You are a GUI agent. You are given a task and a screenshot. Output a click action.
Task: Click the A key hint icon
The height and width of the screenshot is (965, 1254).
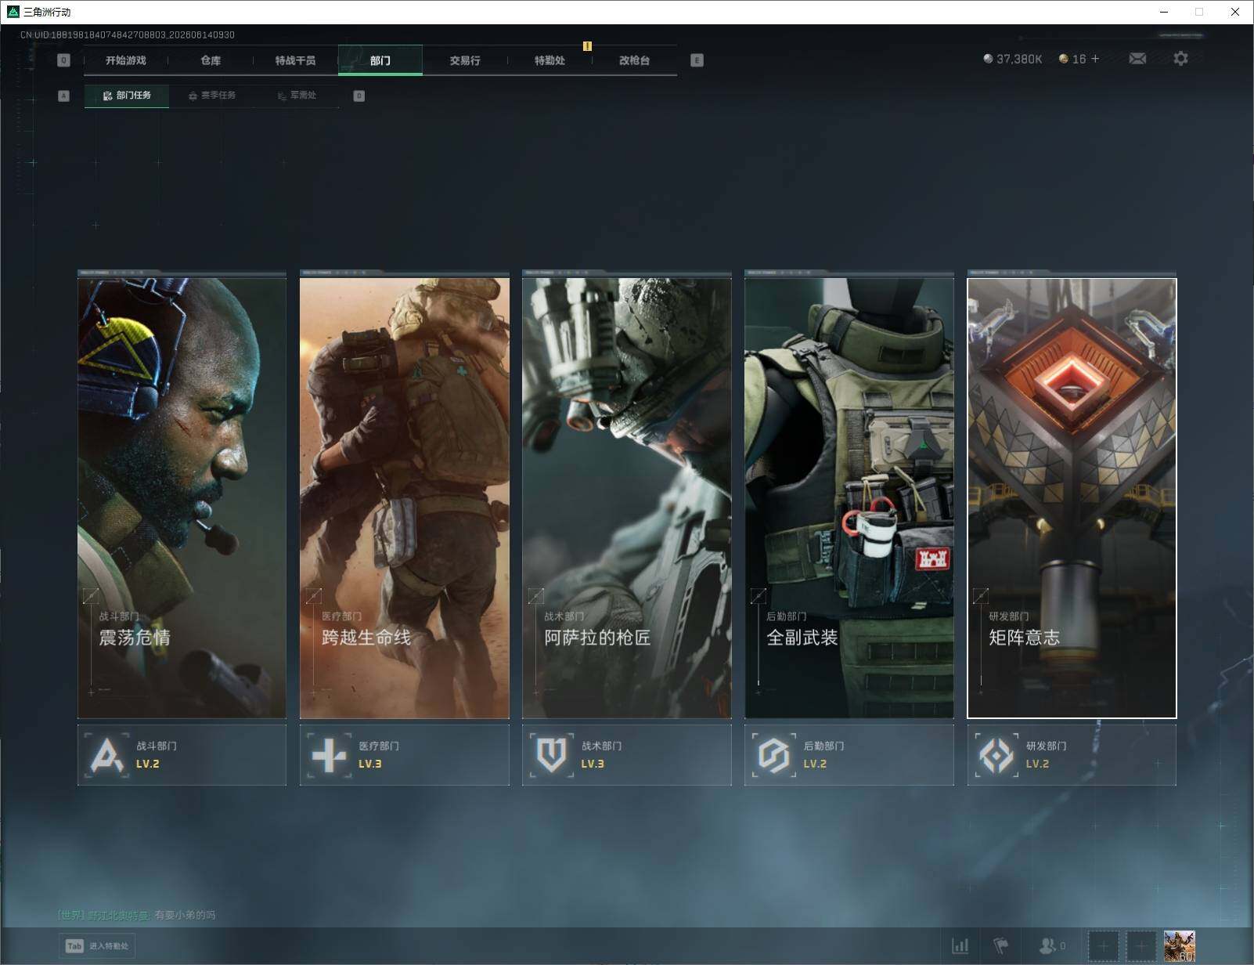[63, 96]
